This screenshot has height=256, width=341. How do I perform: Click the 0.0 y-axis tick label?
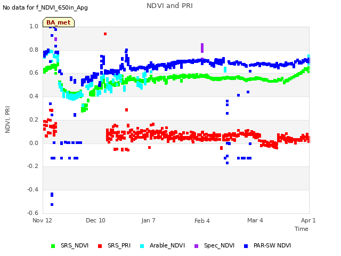[x=34, y=143]
